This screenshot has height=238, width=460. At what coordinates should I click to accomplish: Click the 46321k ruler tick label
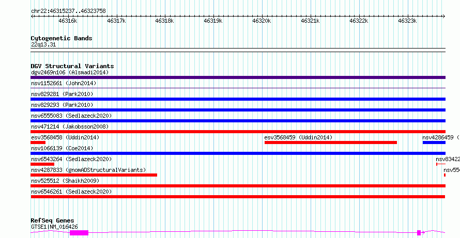tap(311, 21)
